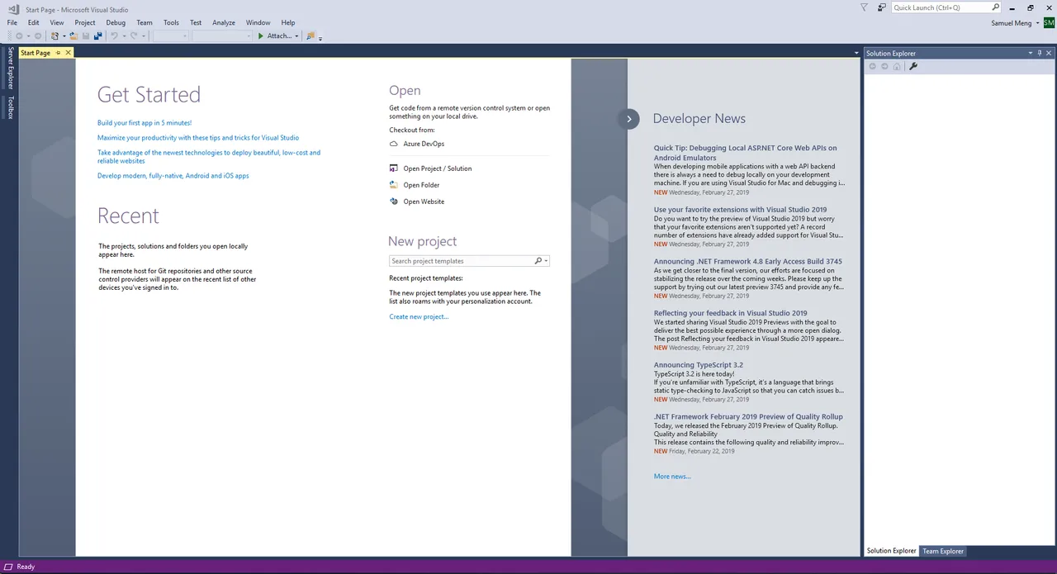Click the Open Project / Solution link

438,168
